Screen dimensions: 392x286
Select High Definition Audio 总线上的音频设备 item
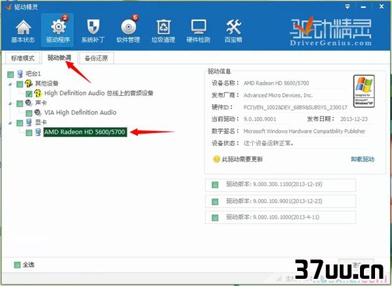(99, 93)
